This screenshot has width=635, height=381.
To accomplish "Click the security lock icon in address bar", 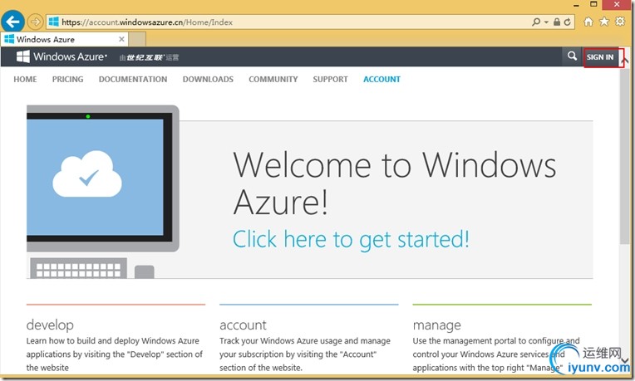I will pos(557,22).
